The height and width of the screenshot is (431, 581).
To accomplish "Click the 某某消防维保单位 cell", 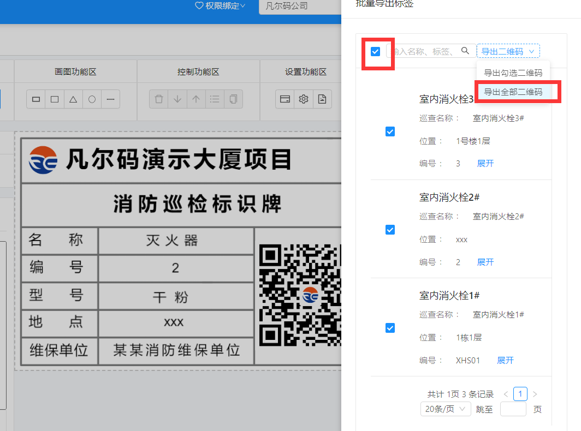I will pos(176,350).
